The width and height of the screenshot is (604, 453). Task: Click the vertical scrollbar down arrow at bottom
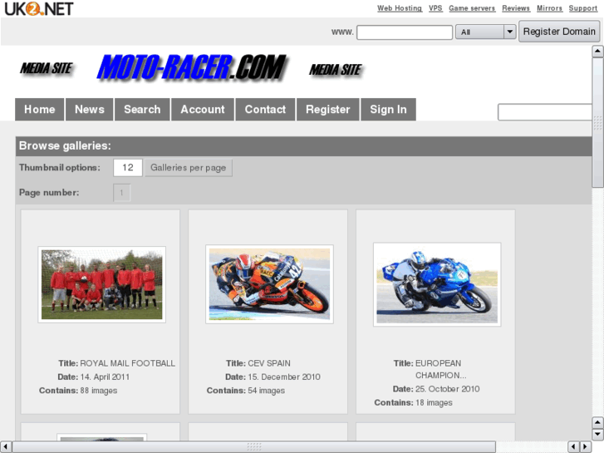(x=597, y=435)
